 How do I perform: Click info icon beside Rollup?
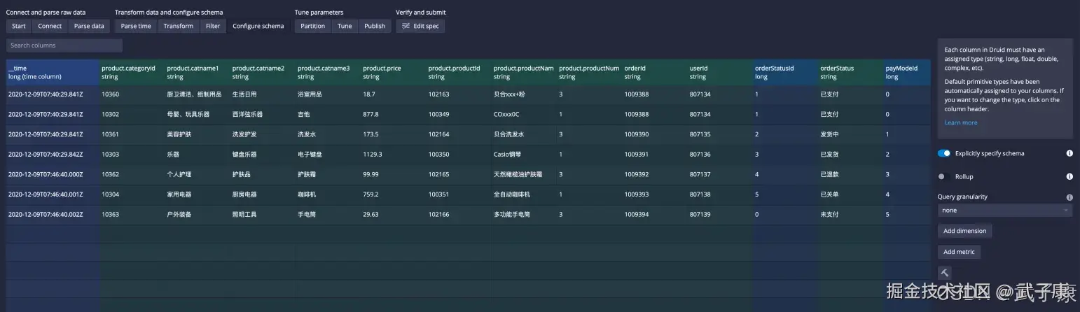(x=1069, y=176)
